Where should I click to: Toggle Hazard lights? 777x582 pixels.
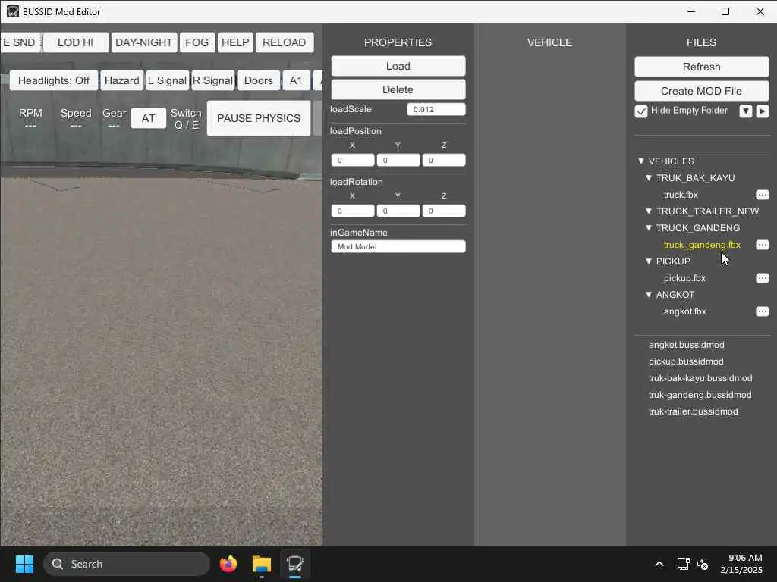(122, 80)
